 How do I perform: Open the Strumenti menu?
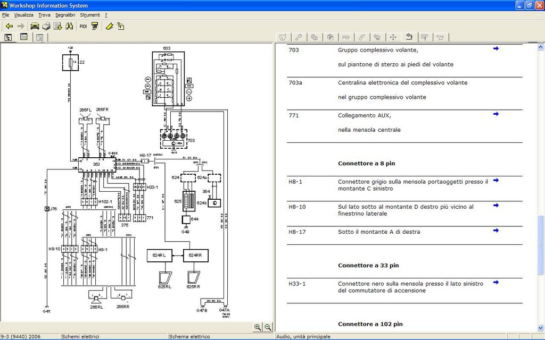click(89, 15)
